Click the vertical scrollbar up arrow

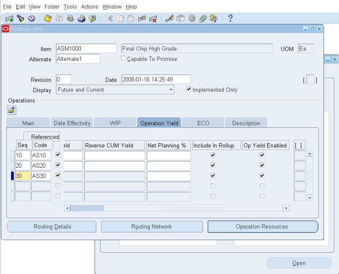click(x=309, y=154)
